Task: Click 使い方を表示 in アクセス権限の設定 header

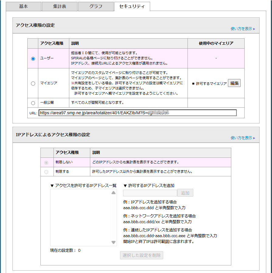Action: (x=243, y=29)
